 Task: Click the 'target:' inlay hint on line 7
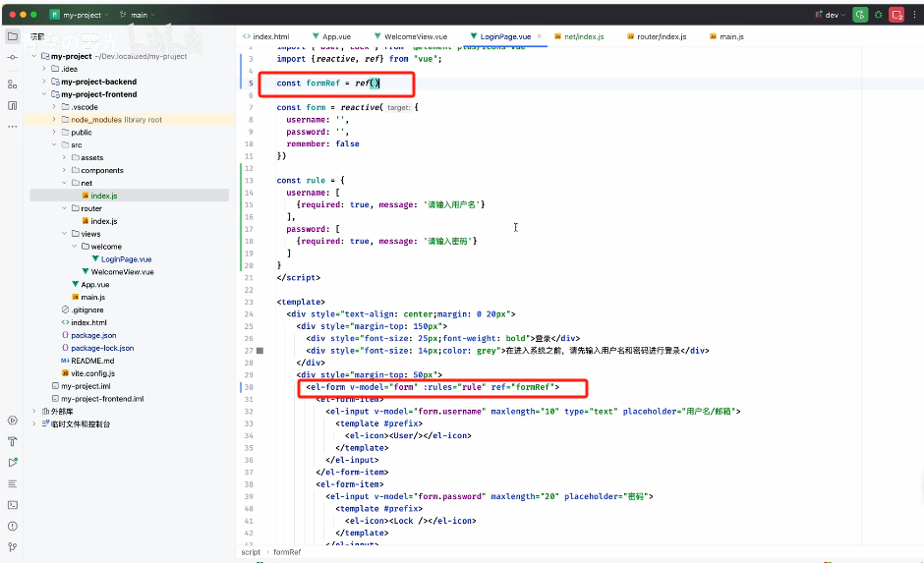pos(398,108)
